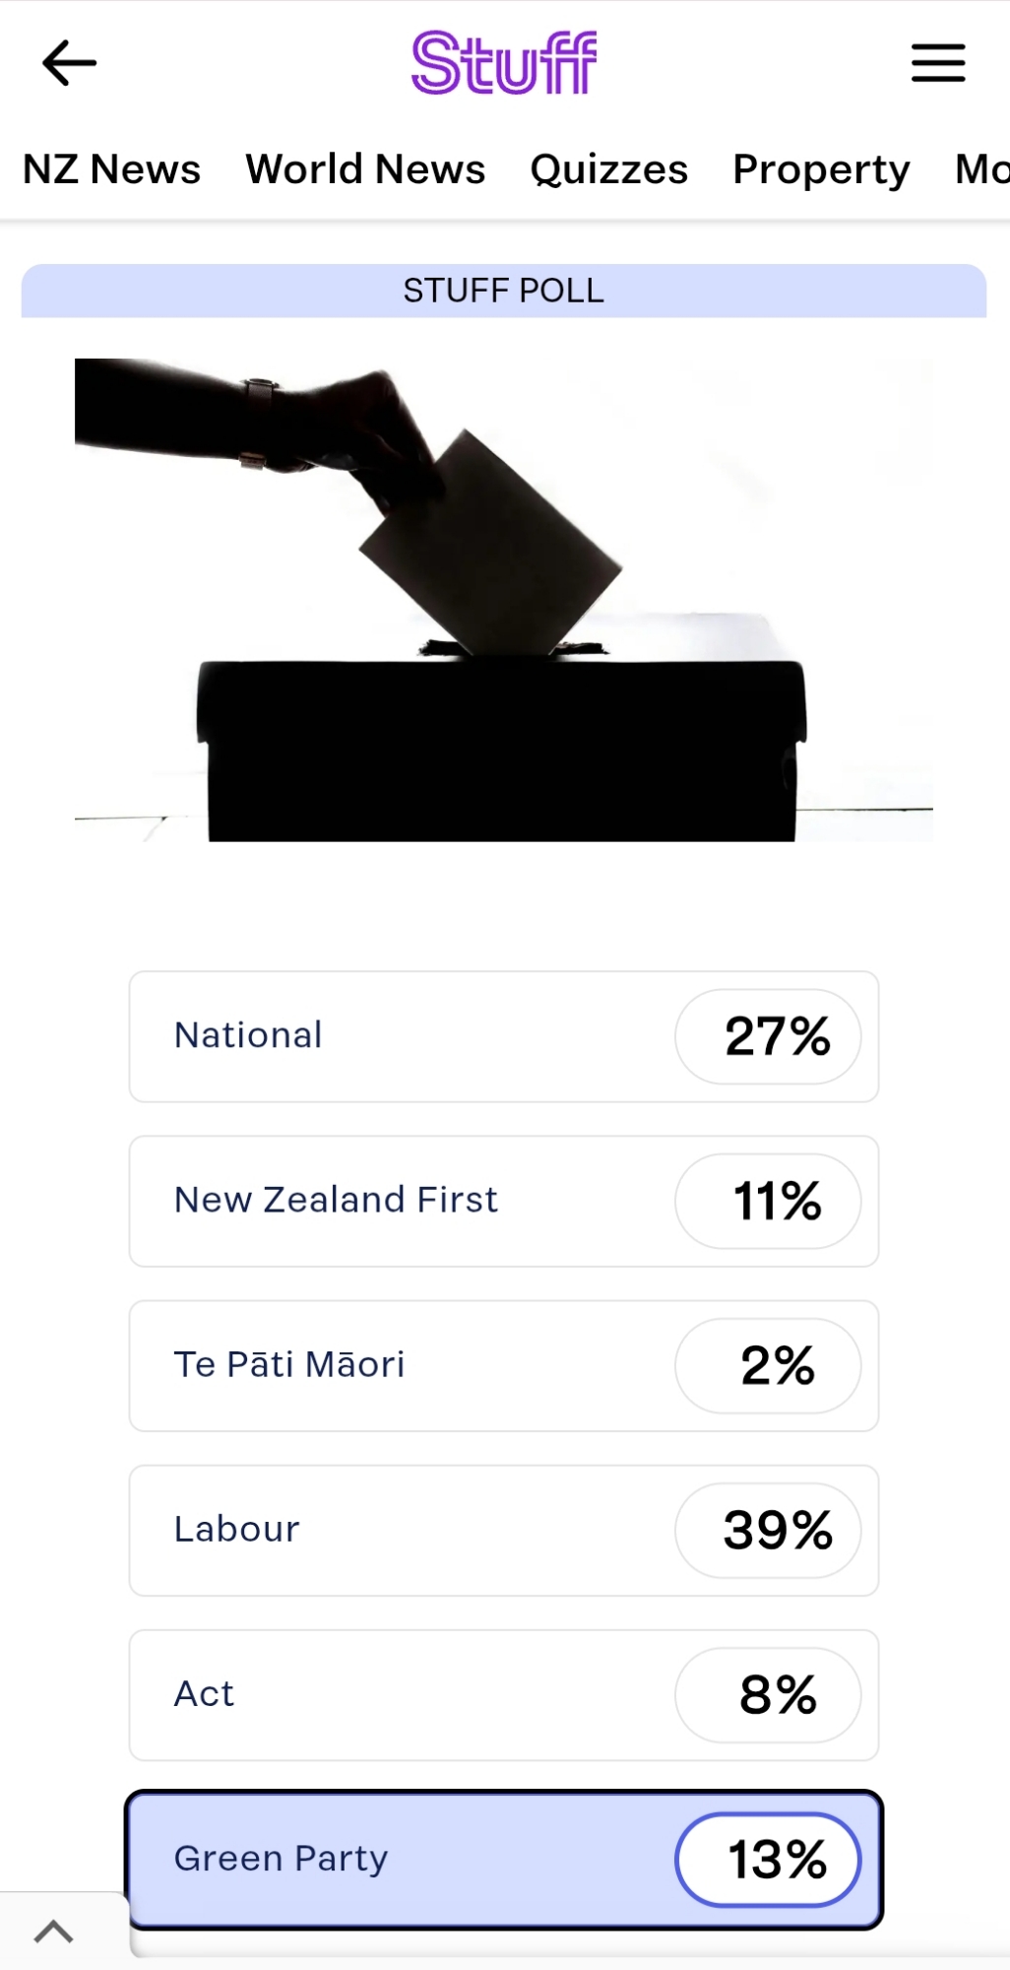The height and width of the screenshot is (1970, 1010).
Task: Click the highlighted Green Party option
Action: [x=394, y=1859]
